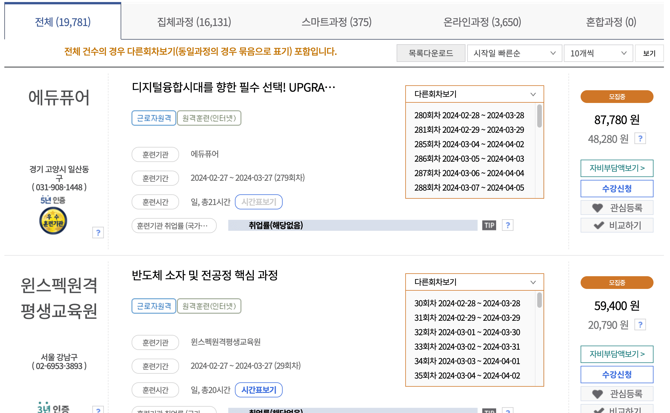Image resolution: width=670 pixels, height=413 pixels.
Task: Click scrollbar in 윈스펙 session list
Action: (x=539, y=300)
